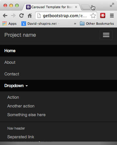Show hidden bookmarks with the chevron
Image resolution: width=117 pixels, height=145 pixels.
[75, 24]
